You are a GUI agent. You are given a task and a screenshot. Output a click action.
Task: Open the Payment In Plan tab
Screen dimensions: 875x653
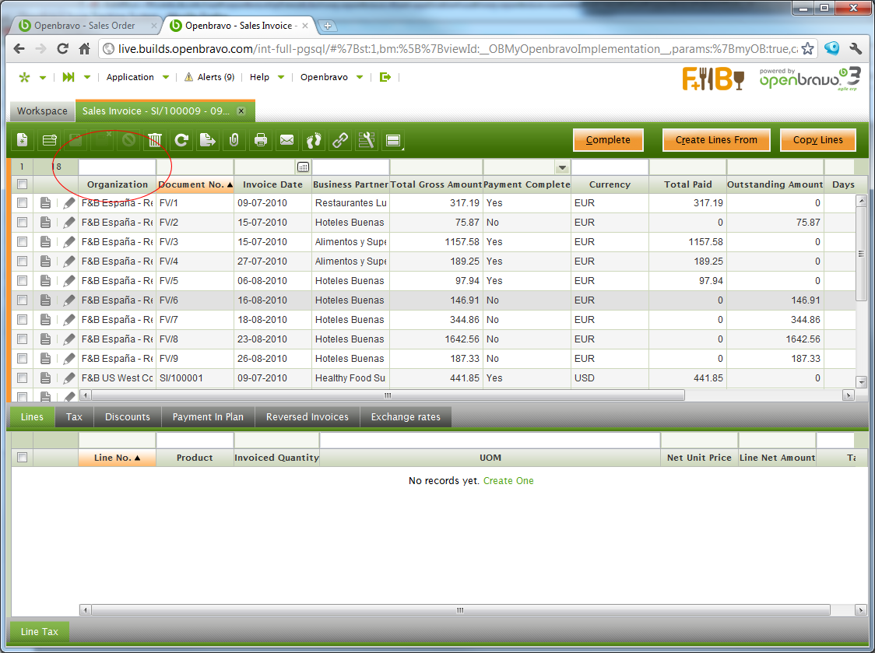tap(208, 417)
